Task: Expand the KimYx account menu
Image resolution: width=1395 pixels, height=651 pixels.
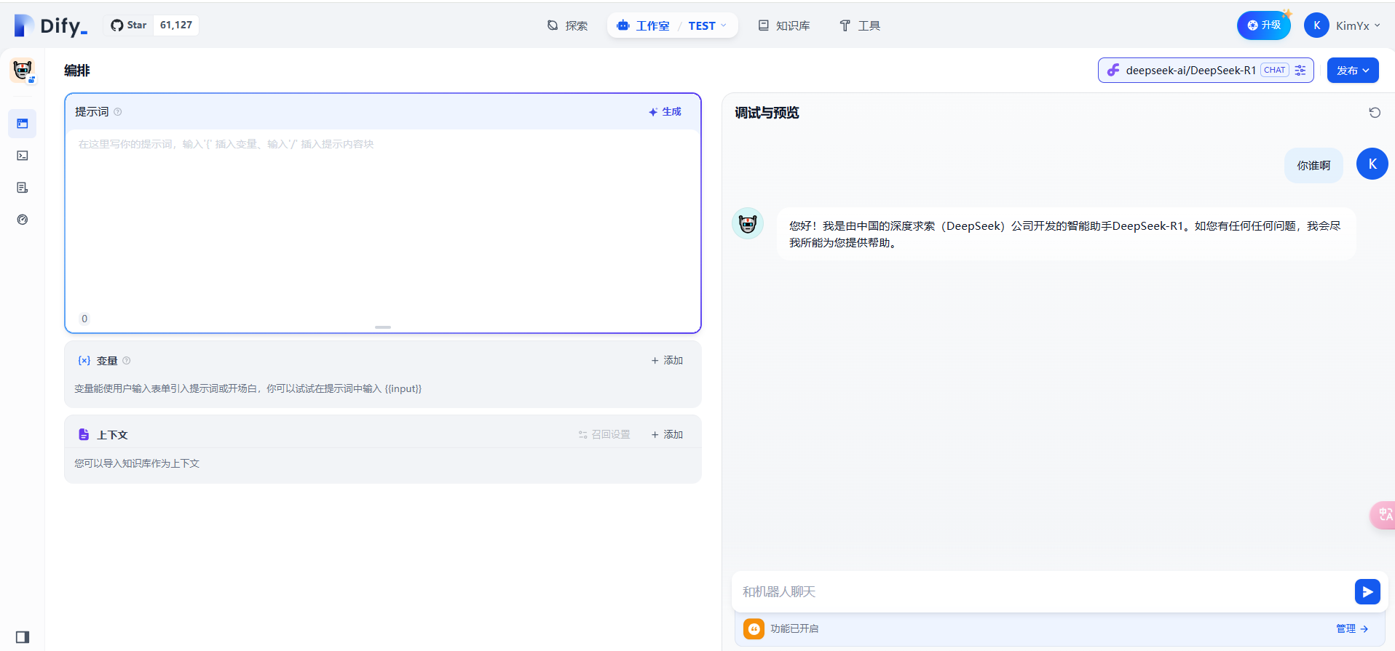Action: pyautogui.click(x=1343, y=25)
